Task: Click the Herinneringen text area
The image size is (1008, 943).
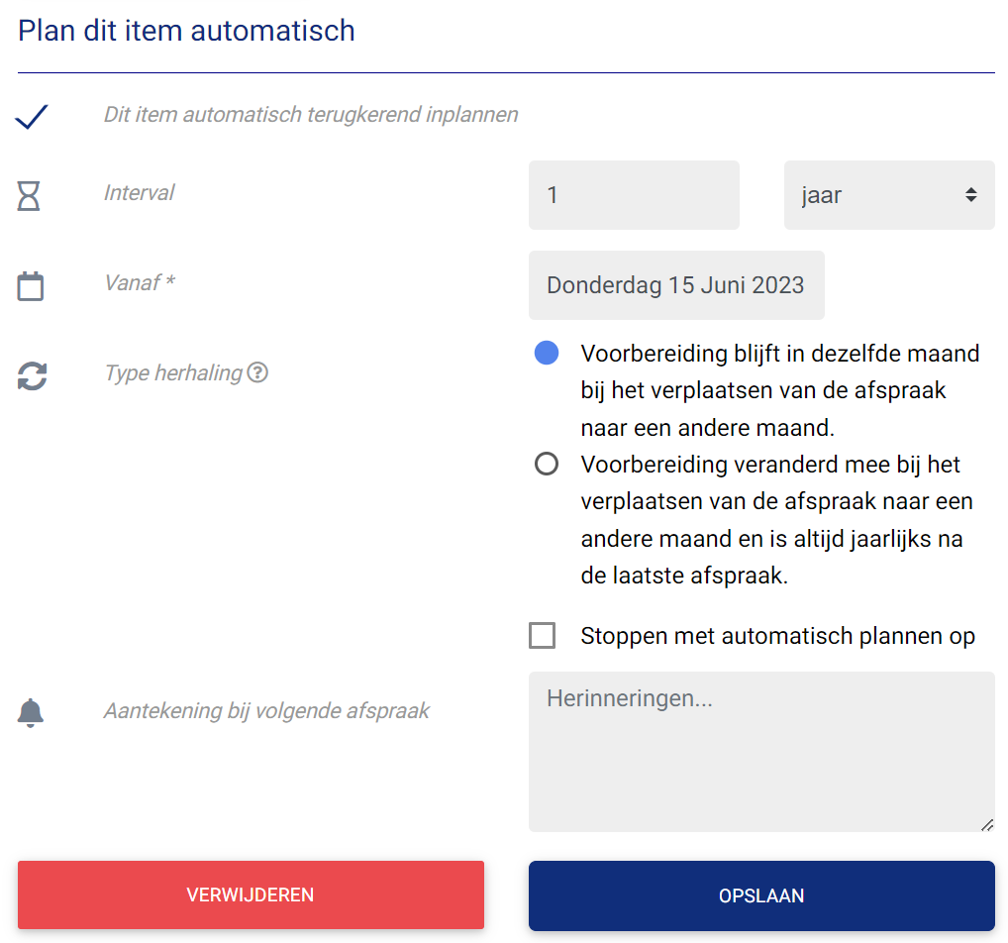Action: (x=761, y=752)
